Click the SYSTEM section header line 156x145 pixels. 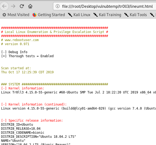point(54,84)
